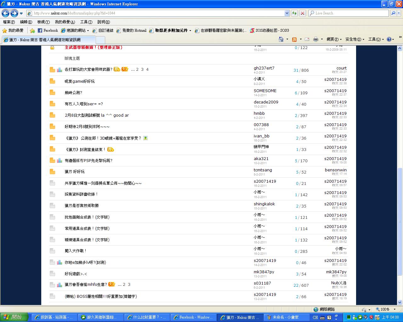403x322 pixels.
Task: Open the address bar history dropdown
Action: coord(287,13)
